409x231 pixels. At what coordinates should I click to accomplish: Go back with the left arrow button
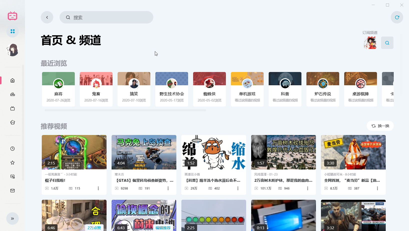point(47,17)
